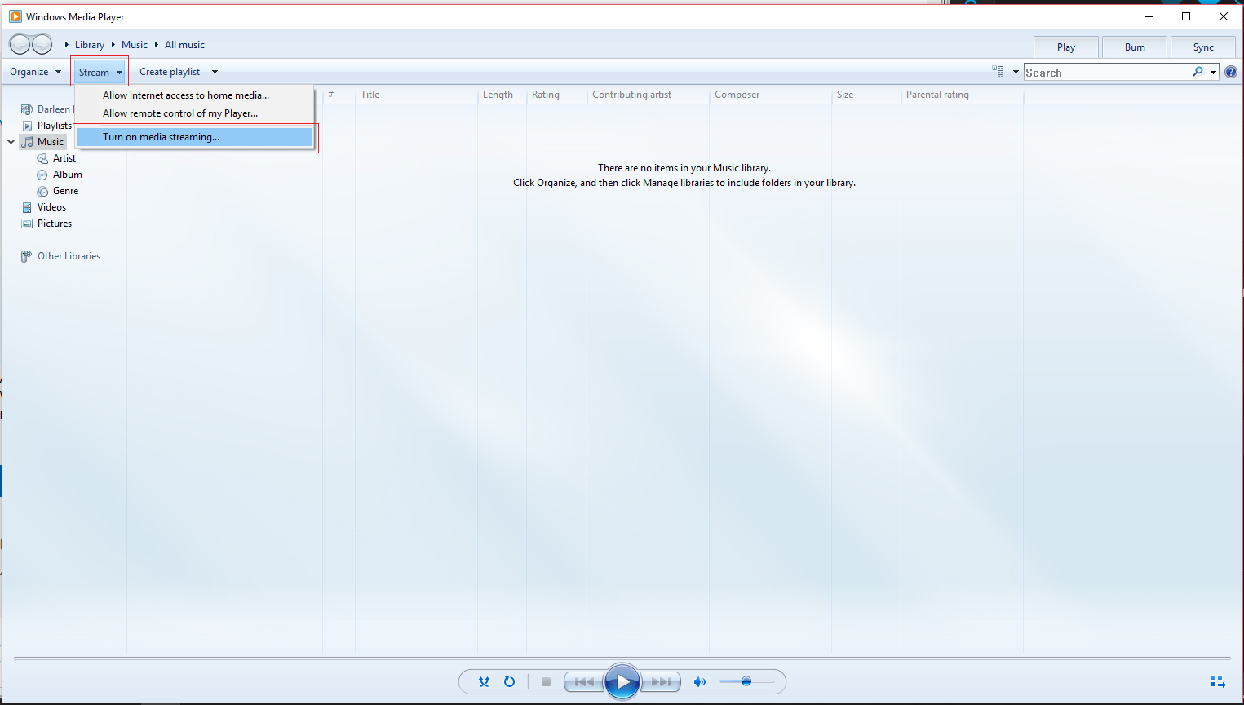The image size is (1244, 705).
Task: Switch to Now Playing mode
Action: pos(1218,681)
